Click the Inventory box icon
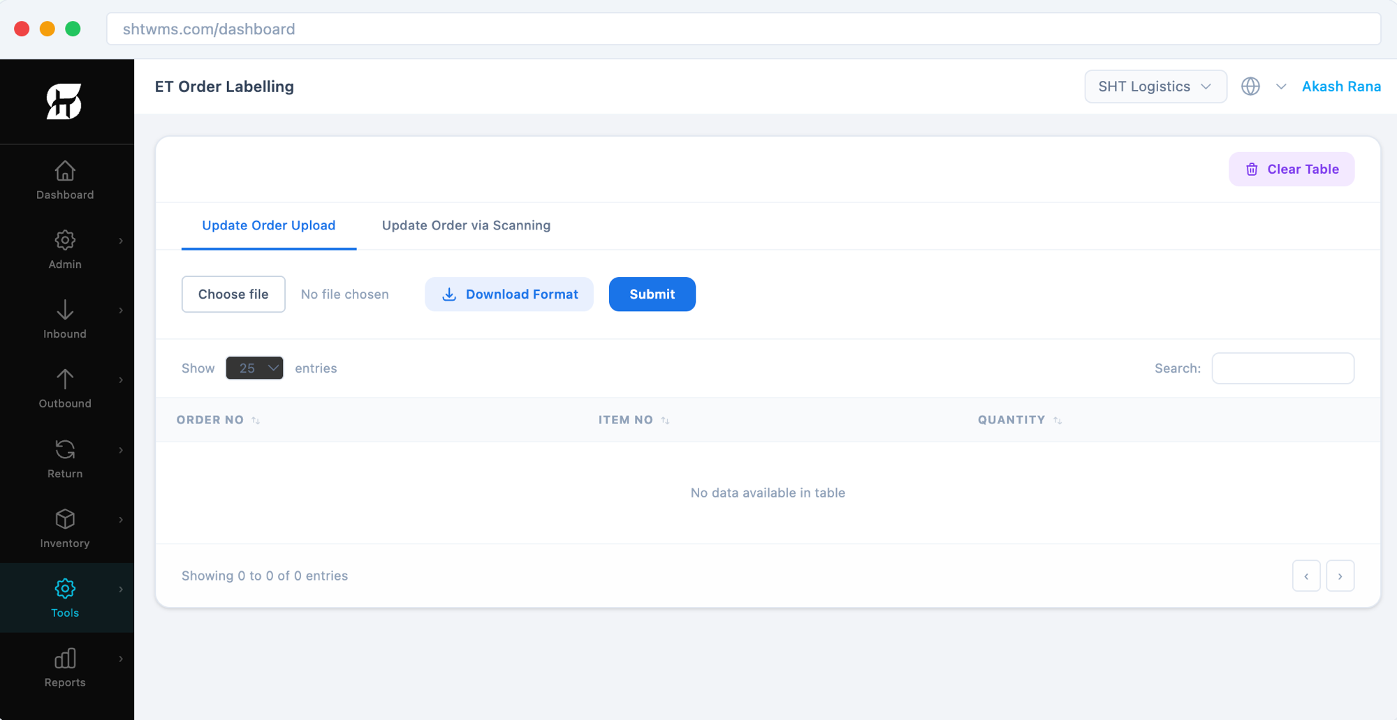This screenshot has height=720, width=1397. pyautogui.click(x=65, y=519)
